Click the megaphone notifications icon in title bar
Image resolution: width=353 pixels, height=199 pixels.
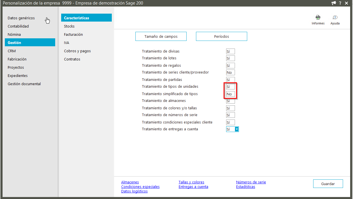click(x=334, y=3)
